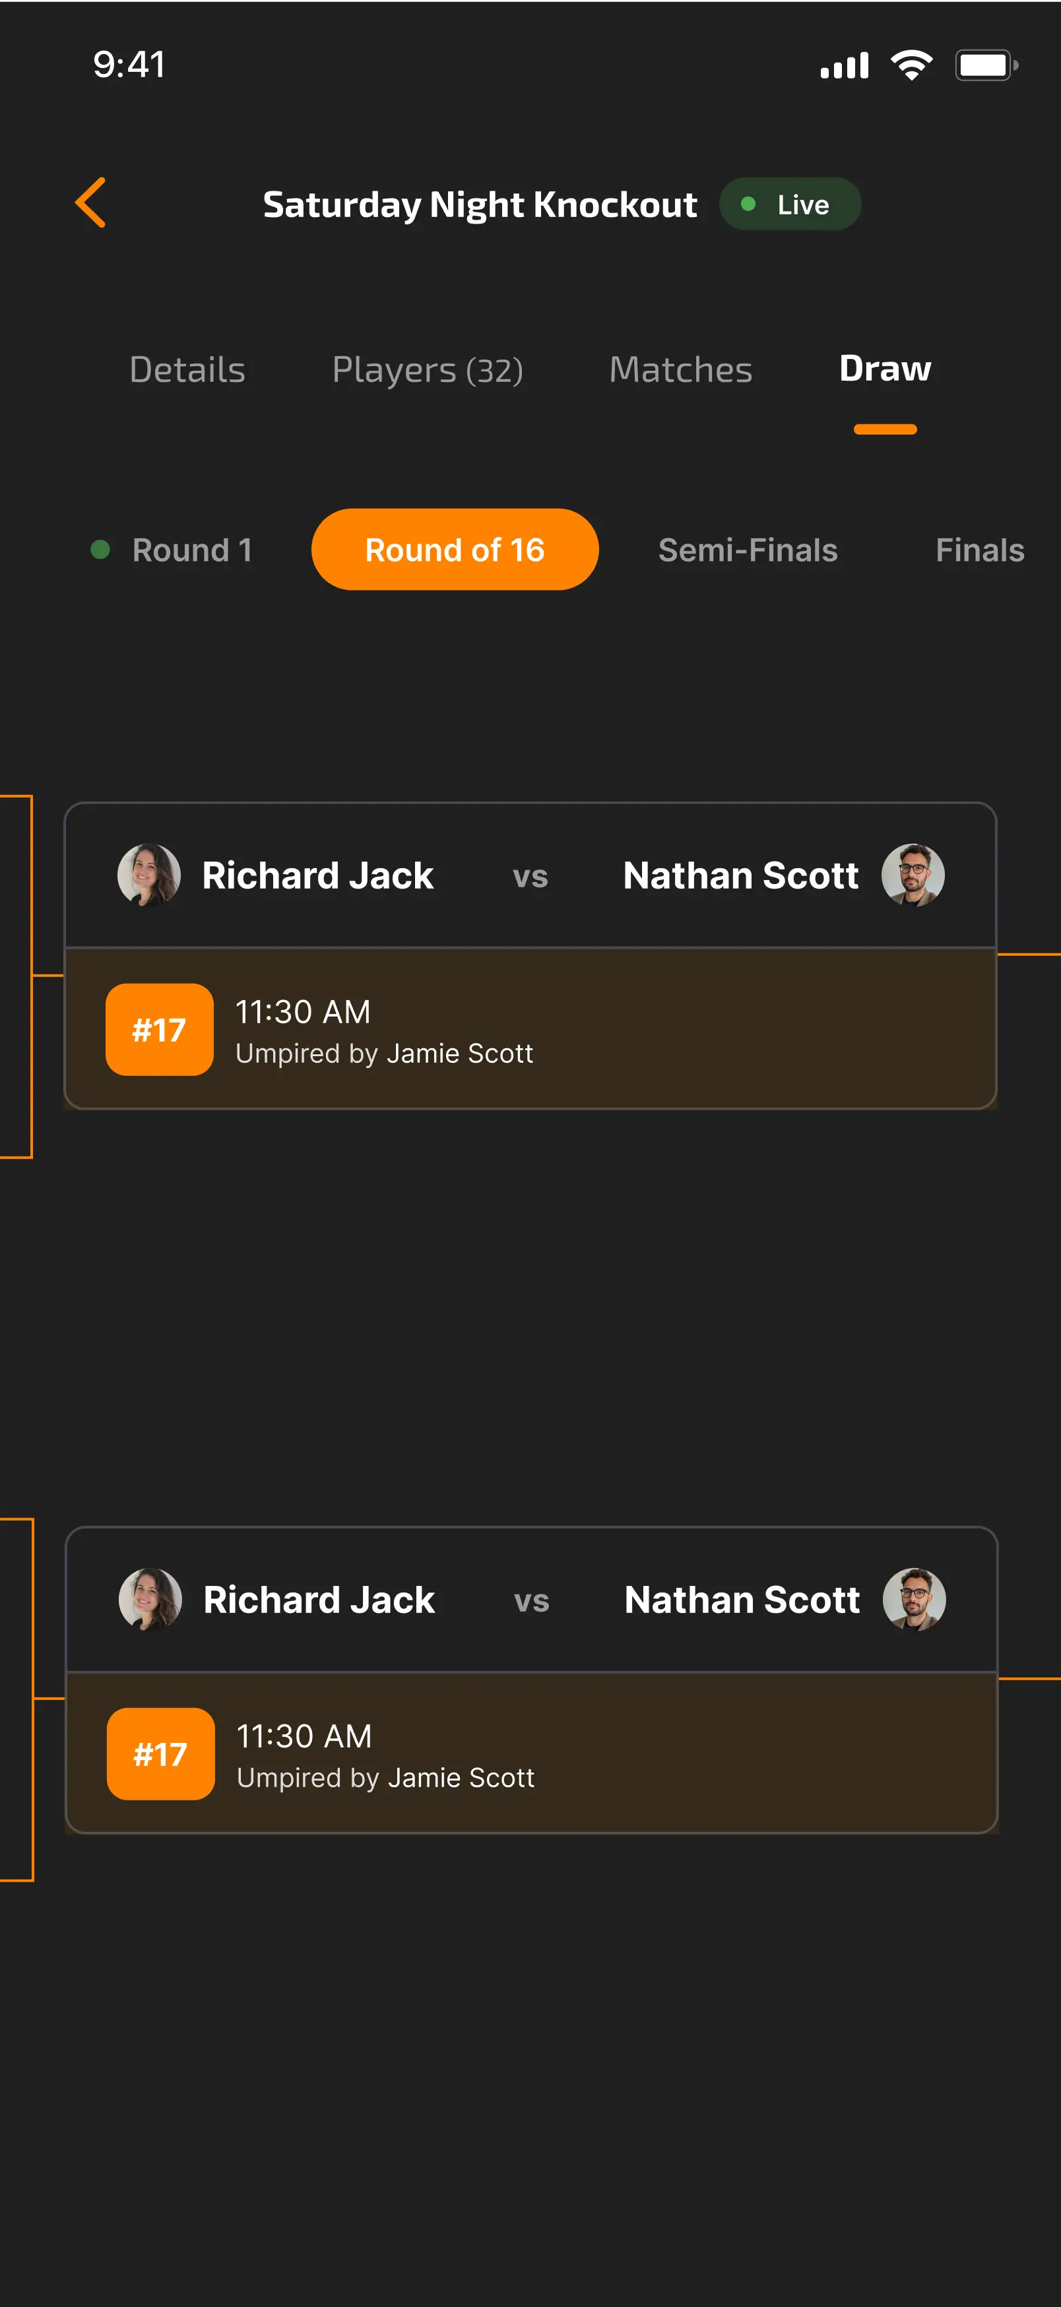Switch to the Matches tab
The image size is (1061, 2307).
pyautogui.click(x=680, y=369)
